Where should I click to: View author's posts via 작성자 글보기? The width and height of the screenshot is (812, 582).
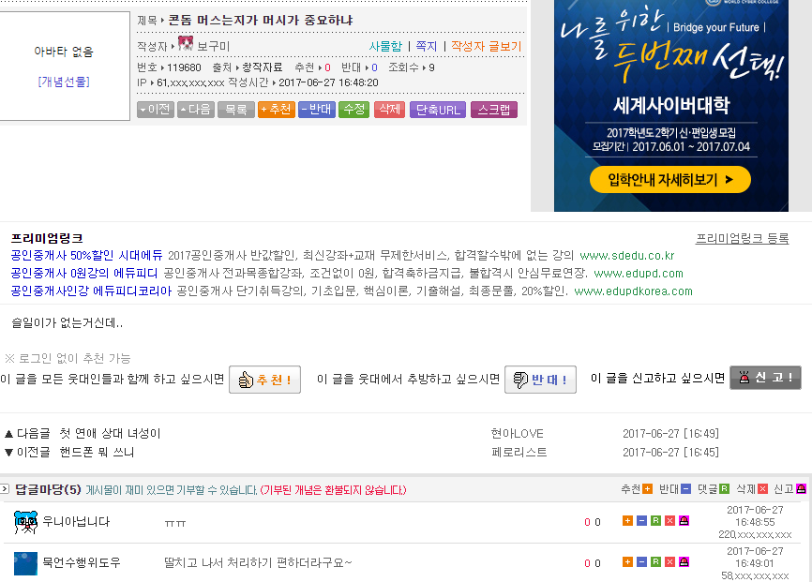click(486, 46)
